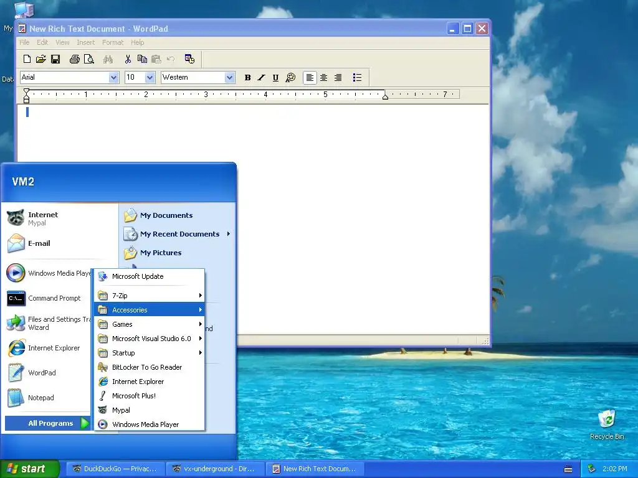Click the Date/Time insert icon in WordPad
Image resolution: width=638 pixels, height=478 pixels.
189,59
